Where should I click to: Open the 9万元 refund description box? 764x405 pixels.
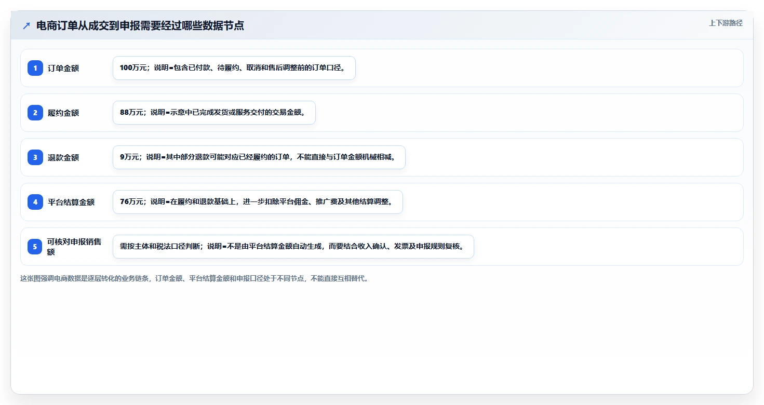[x=259, y=157]
